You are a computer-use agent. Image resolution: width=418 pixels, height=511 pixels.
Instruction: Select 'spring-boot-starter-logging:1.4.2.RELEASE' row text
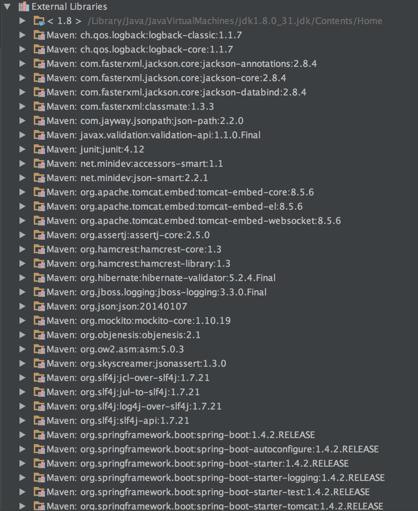click(x=215, y=478)
